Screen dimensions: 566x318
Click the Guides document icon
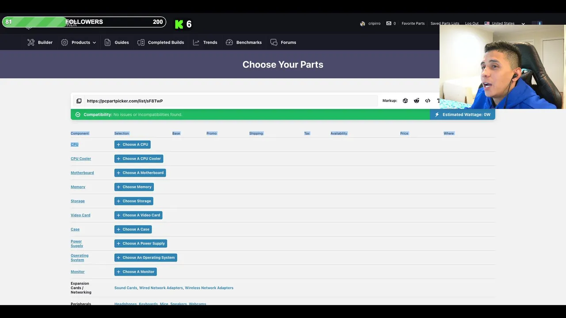107,42
